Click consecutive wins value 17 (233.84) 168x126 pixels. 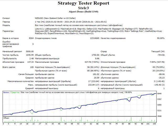[x=94, y=81]
